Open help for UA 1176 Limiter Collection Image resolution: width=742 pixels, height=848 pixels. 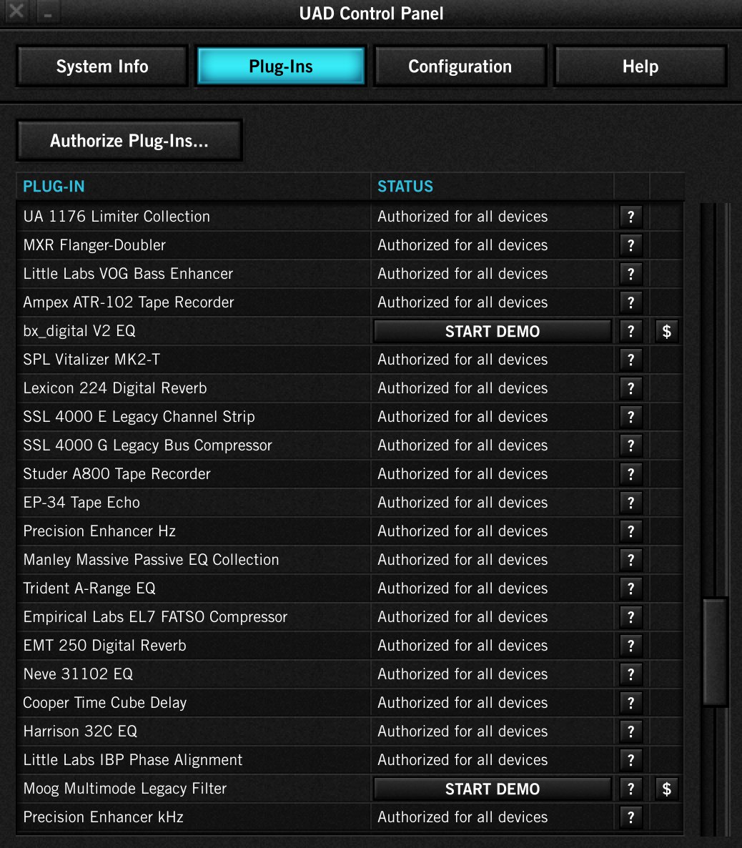[x=630, y=217]
